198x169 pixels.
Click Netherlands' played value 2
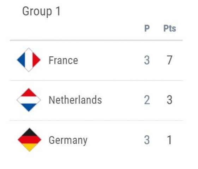tap(147, 100)
